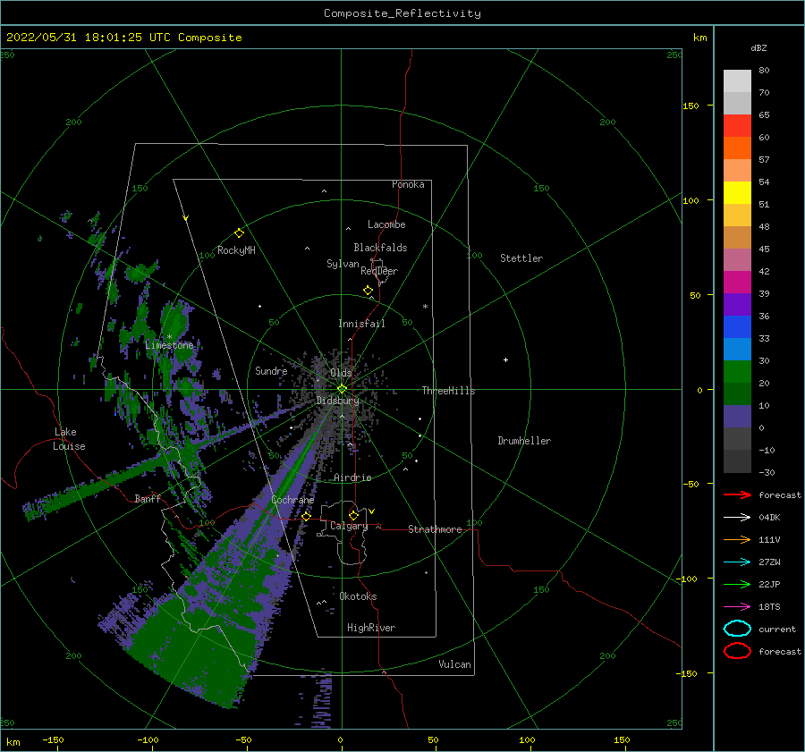
Task: Click the magenta 42 dBZ color swatch
Action: 737,282
